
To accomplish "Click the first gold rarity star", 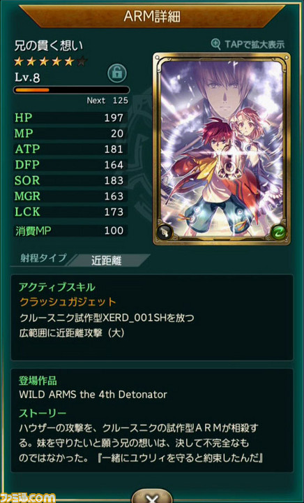I will click(19, 61).
